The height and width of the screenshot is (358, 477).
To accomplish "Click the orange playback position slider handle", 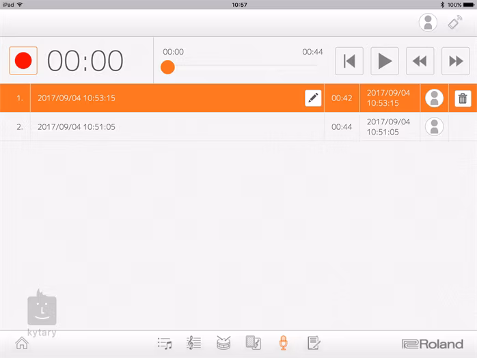I will click(167, 67).
